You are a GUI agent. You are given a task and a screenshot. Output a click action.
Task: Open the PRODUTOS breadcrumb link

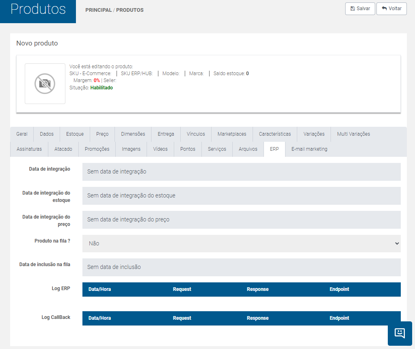[130, 10]
